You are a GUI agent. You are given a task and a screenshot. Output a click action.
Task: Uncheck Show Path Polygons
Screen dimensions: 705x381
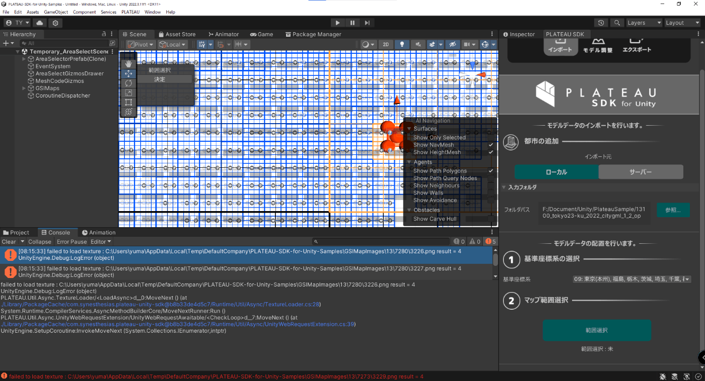click(x=490, y=171)
